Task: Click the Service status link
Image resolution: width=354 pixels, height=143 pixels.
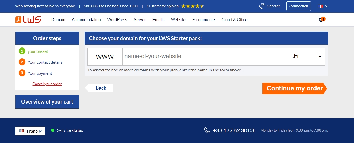Action: 70,130
